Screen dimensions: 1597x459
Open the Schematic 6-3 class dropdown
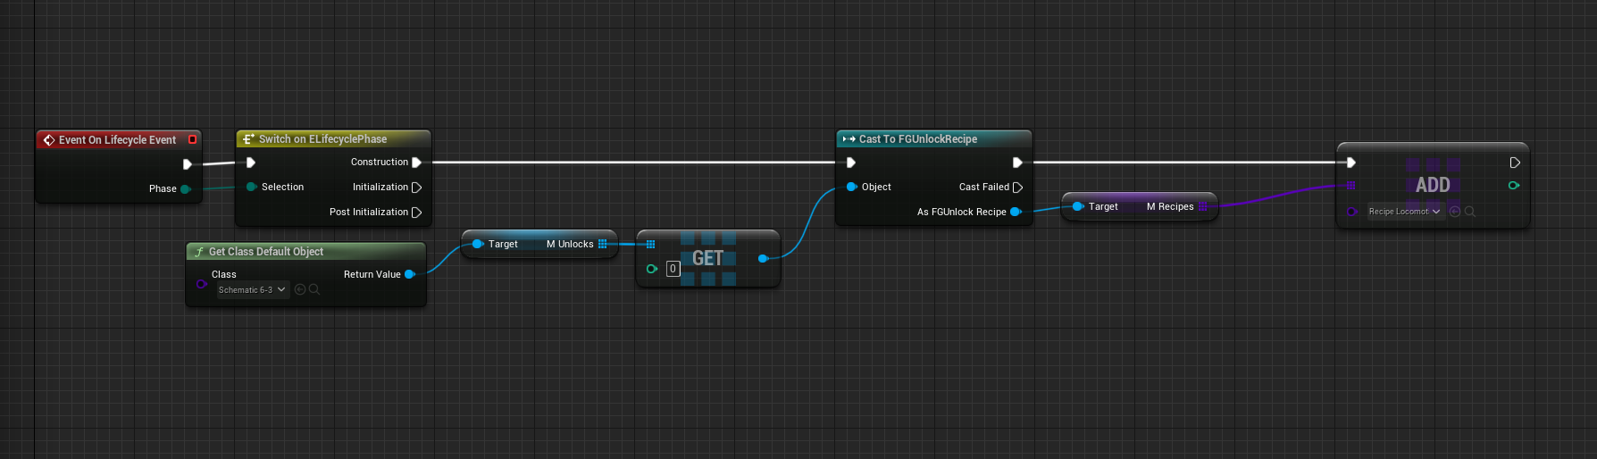point(253,289)
